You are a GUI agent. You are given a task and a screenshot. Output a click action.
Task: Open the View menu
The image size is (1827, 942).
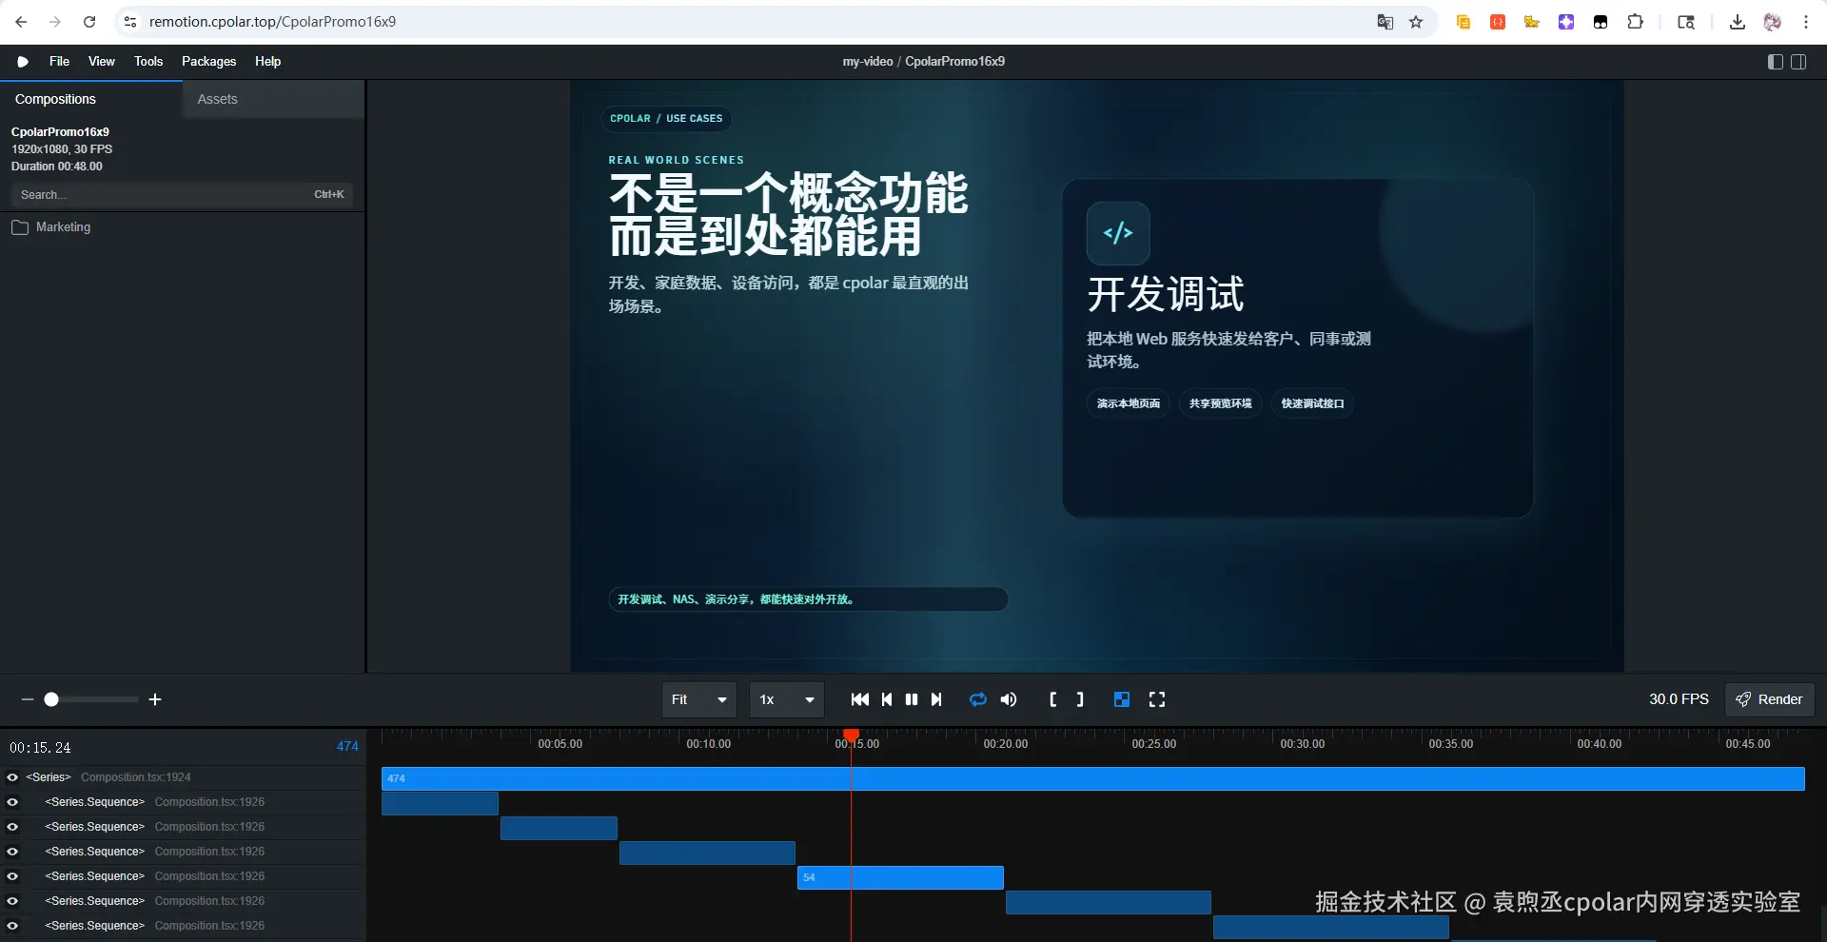tap(102, 62)
